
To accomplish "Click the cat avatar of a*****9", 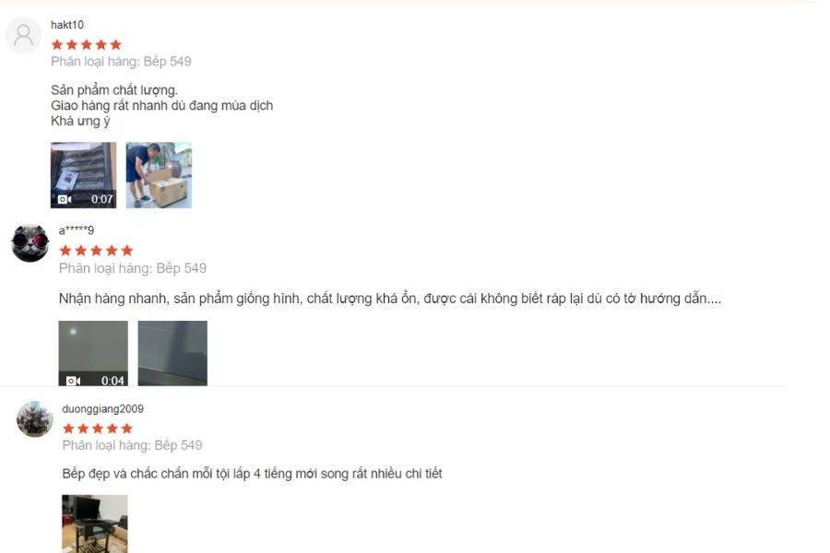I will 30,243.
